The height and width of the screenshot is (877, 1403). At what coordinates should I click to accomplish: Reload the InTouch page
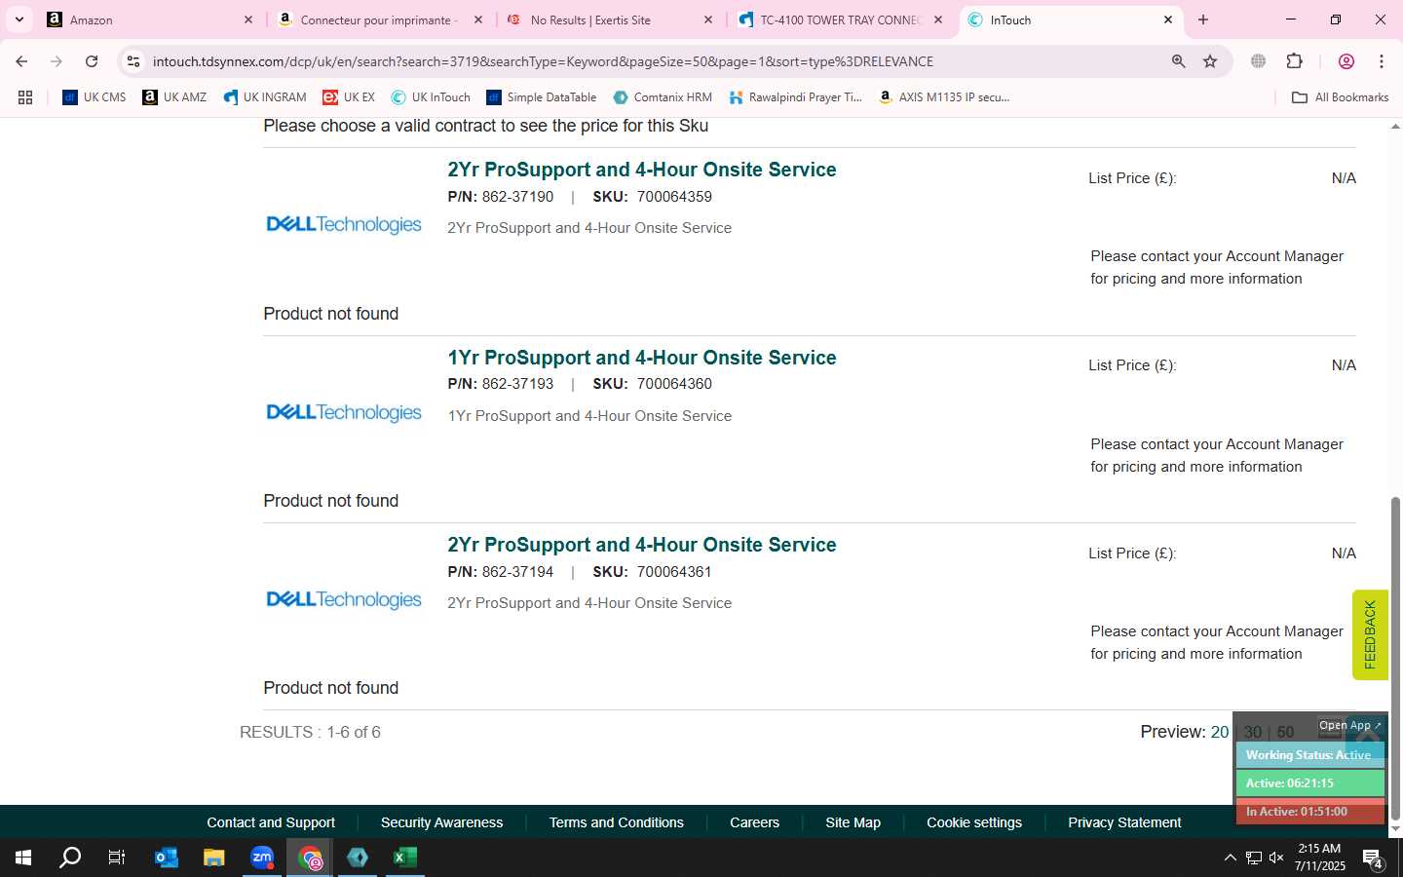tap(92, 61)
